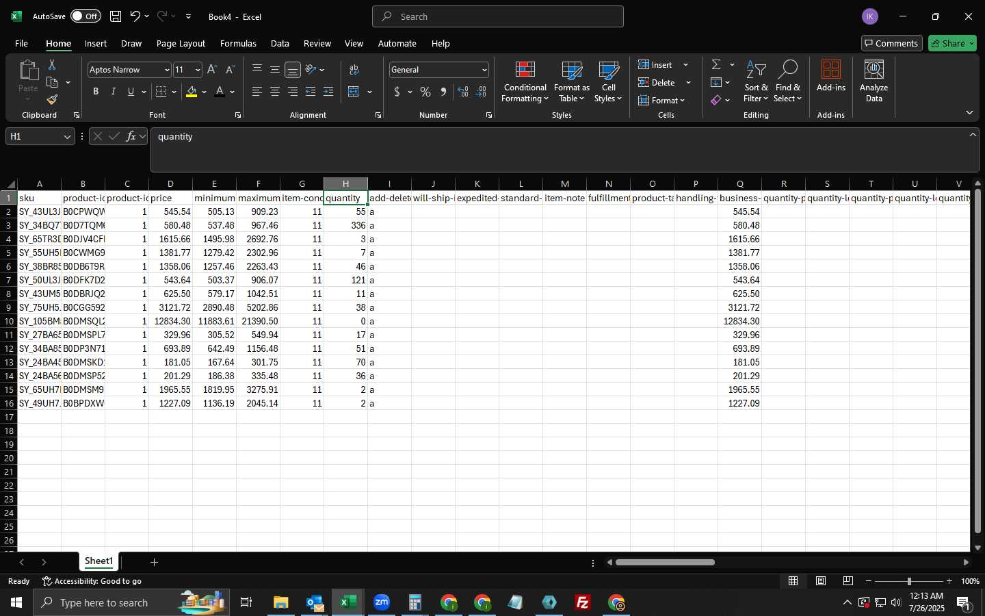Viewport: 985px width, 616px height.
Task: Click the Undo arrow icon
Action: point(135,16)
